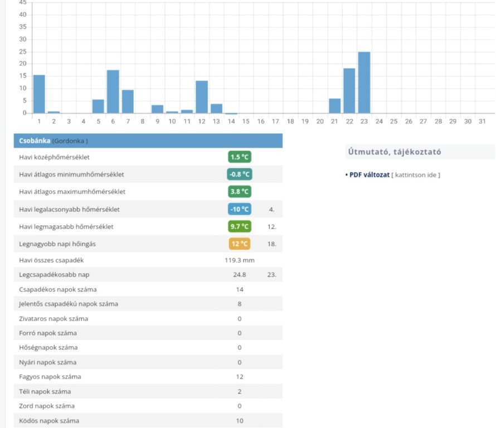Click the green 1.5 °C badge

[240, 157]
